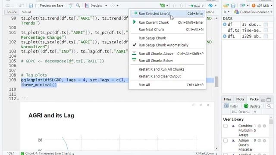Click the spell check ABC icon

(x=71, y=6)
